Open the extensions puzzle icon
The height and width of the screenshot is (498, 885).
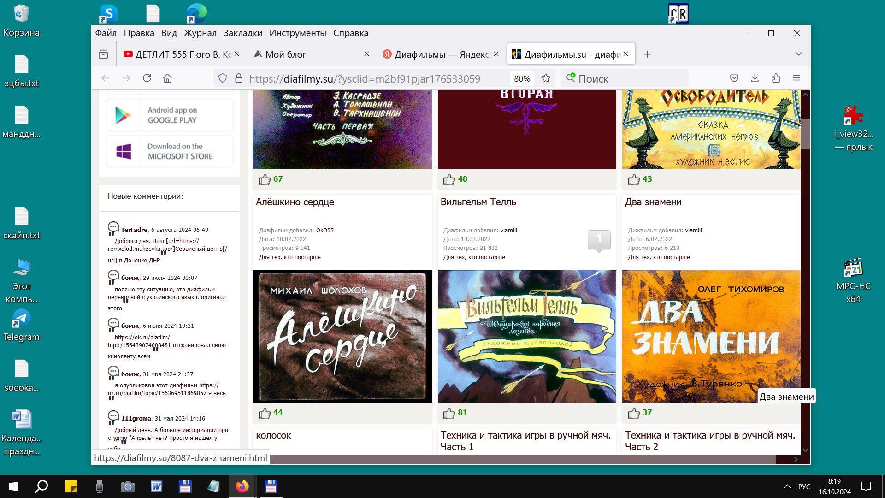pos(776,78)
